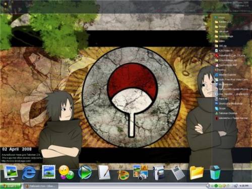Screen dimensions: 252x189
Task: Open the paint palette dock icon
Action: (123, 173)
